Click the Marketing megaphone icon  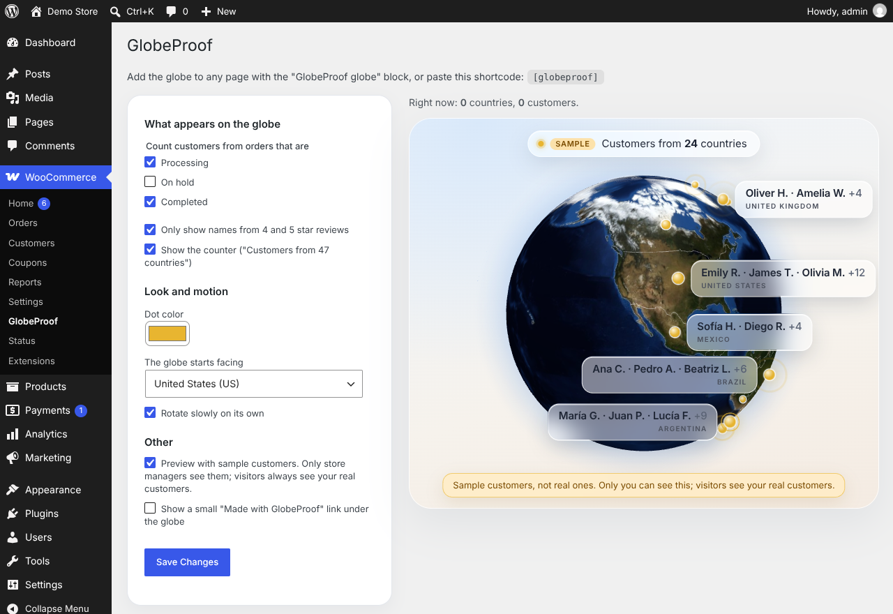tap(13, 458)
